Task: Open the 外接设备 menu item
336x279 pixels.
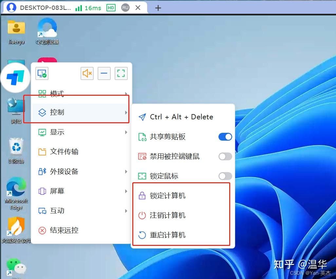Action: tap(82, 171)
